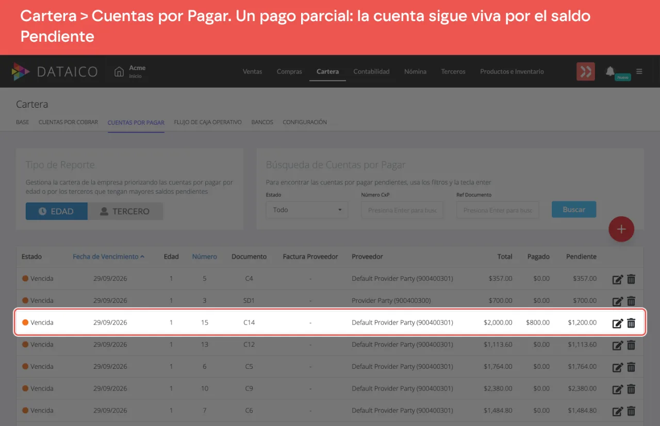The image size is (660, 426).
Task: Open the Contabilidad menu
Action: [x=371, y=72]
